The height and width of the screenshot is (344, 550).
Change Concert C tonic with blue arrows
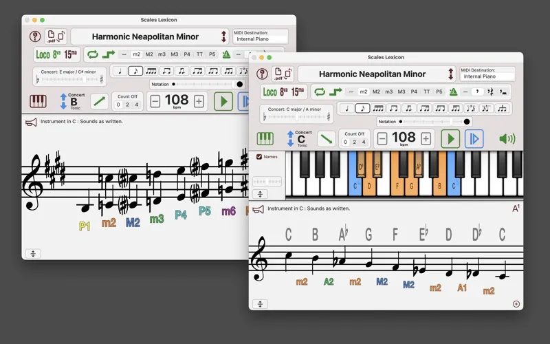(290, 139)
